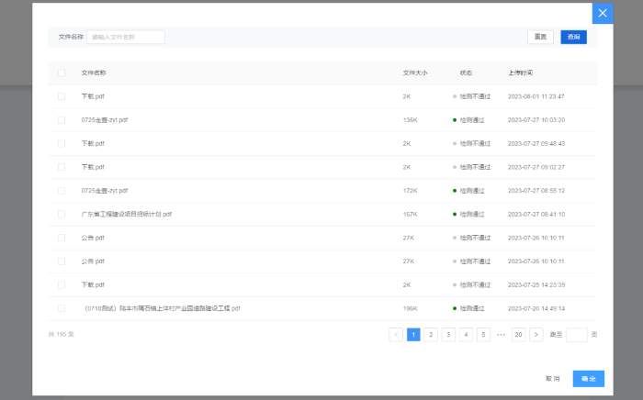Focus the 文件名称 file name input
The image size is (643, 400).
[126, 37]
